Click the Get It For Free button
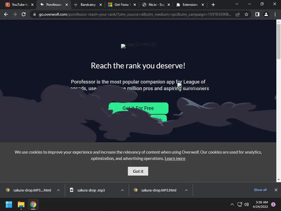281x211 pixels. tap(138, 108)
